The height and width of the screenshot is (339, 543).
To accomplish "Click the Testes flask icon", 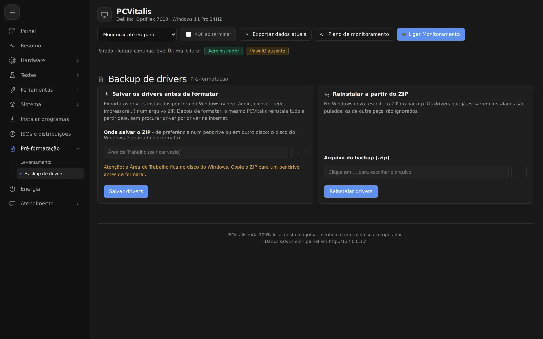I will [x=12, y=75].
